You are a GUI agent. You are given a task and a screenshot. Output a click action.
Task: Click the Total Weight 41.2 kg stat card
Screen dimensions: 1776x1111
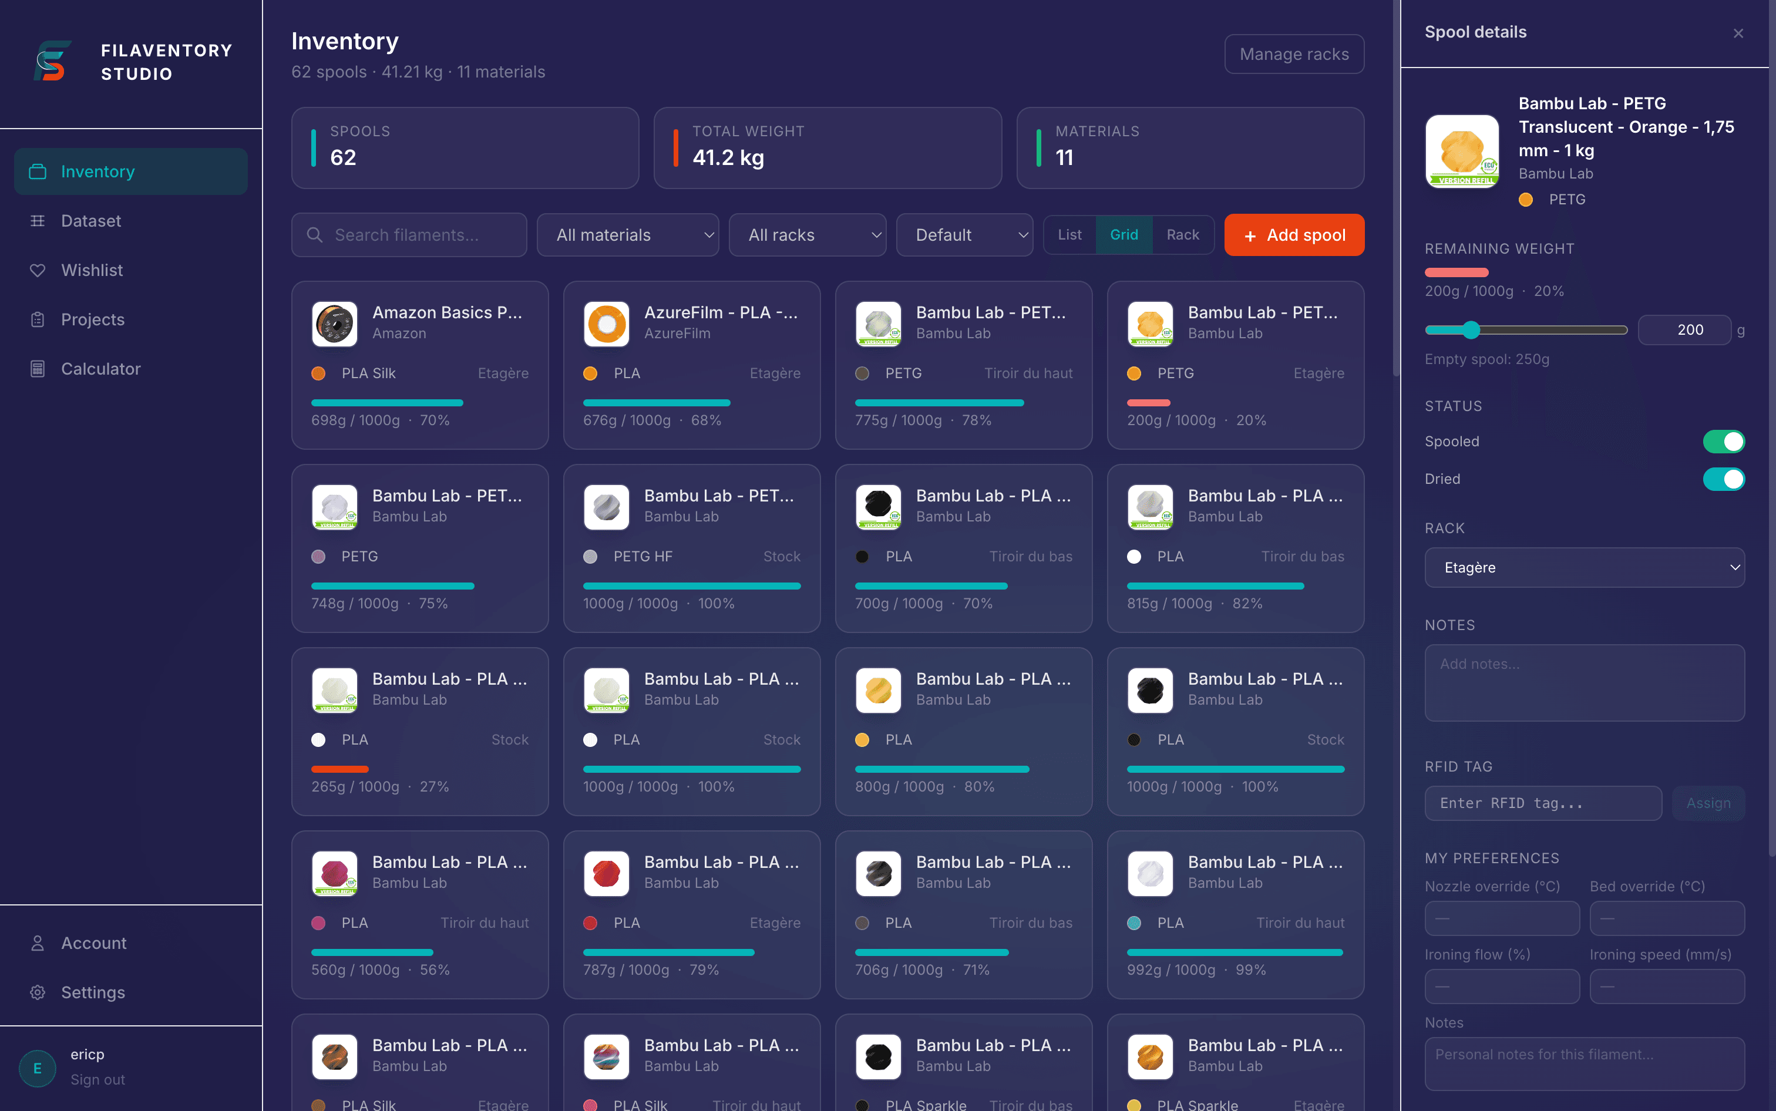(828, 148)
